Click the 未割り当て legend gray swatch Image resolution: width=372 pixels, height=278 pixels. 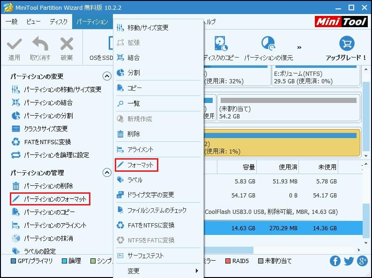tap(260, 261)
